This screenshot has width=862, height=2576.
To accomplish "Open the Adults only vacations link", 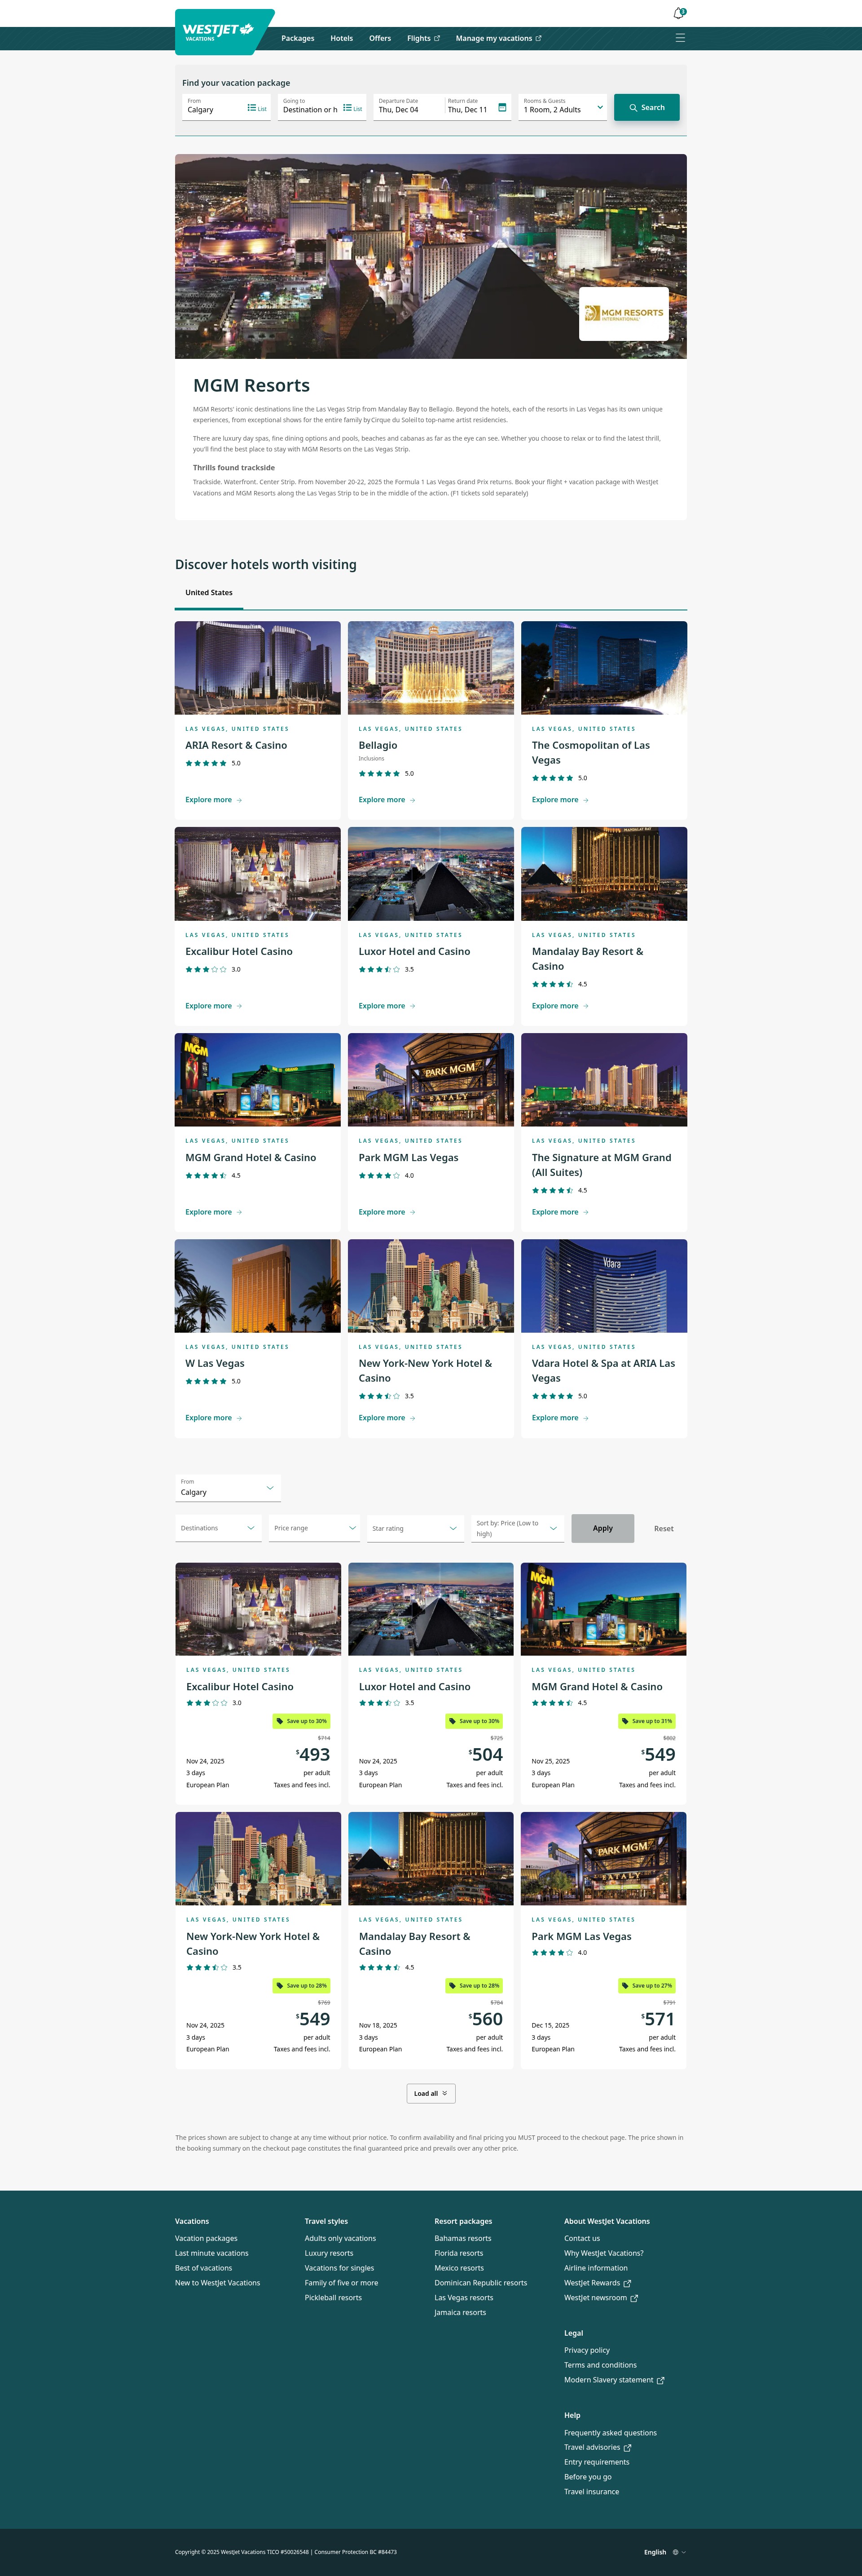I will (340, 2238).
